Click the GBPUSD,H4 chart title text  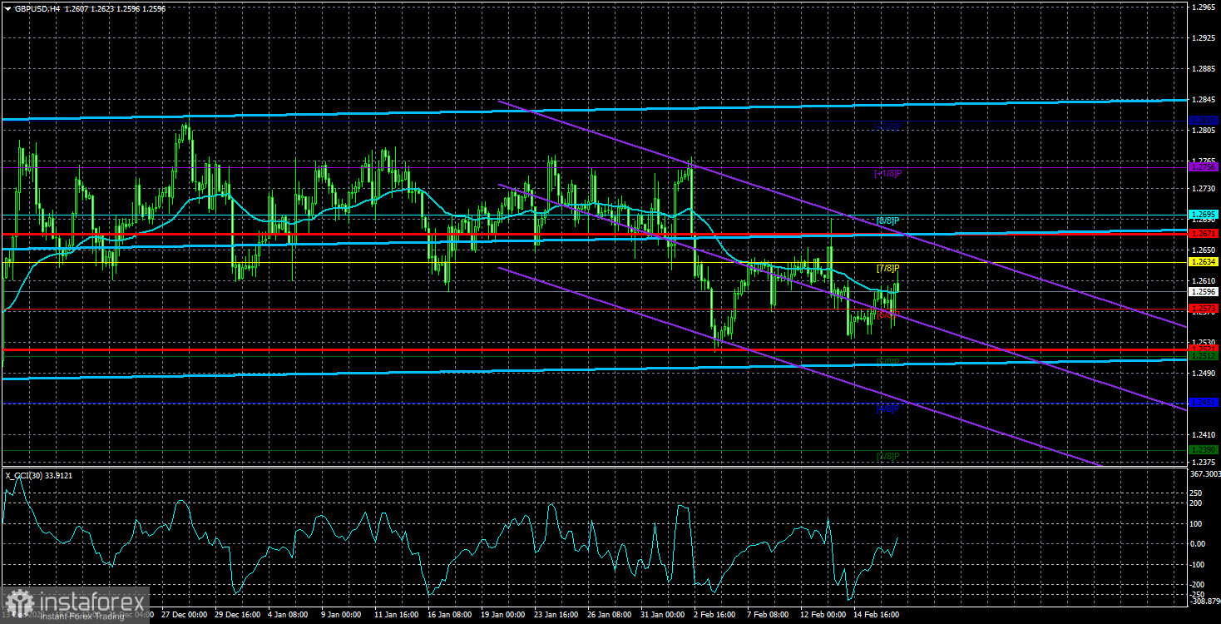[x=38, y=7]
